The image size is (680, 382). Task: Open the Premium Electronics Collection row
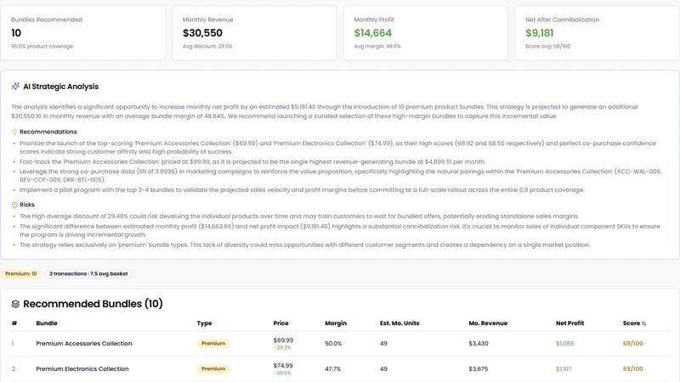(x=340, y=369)
